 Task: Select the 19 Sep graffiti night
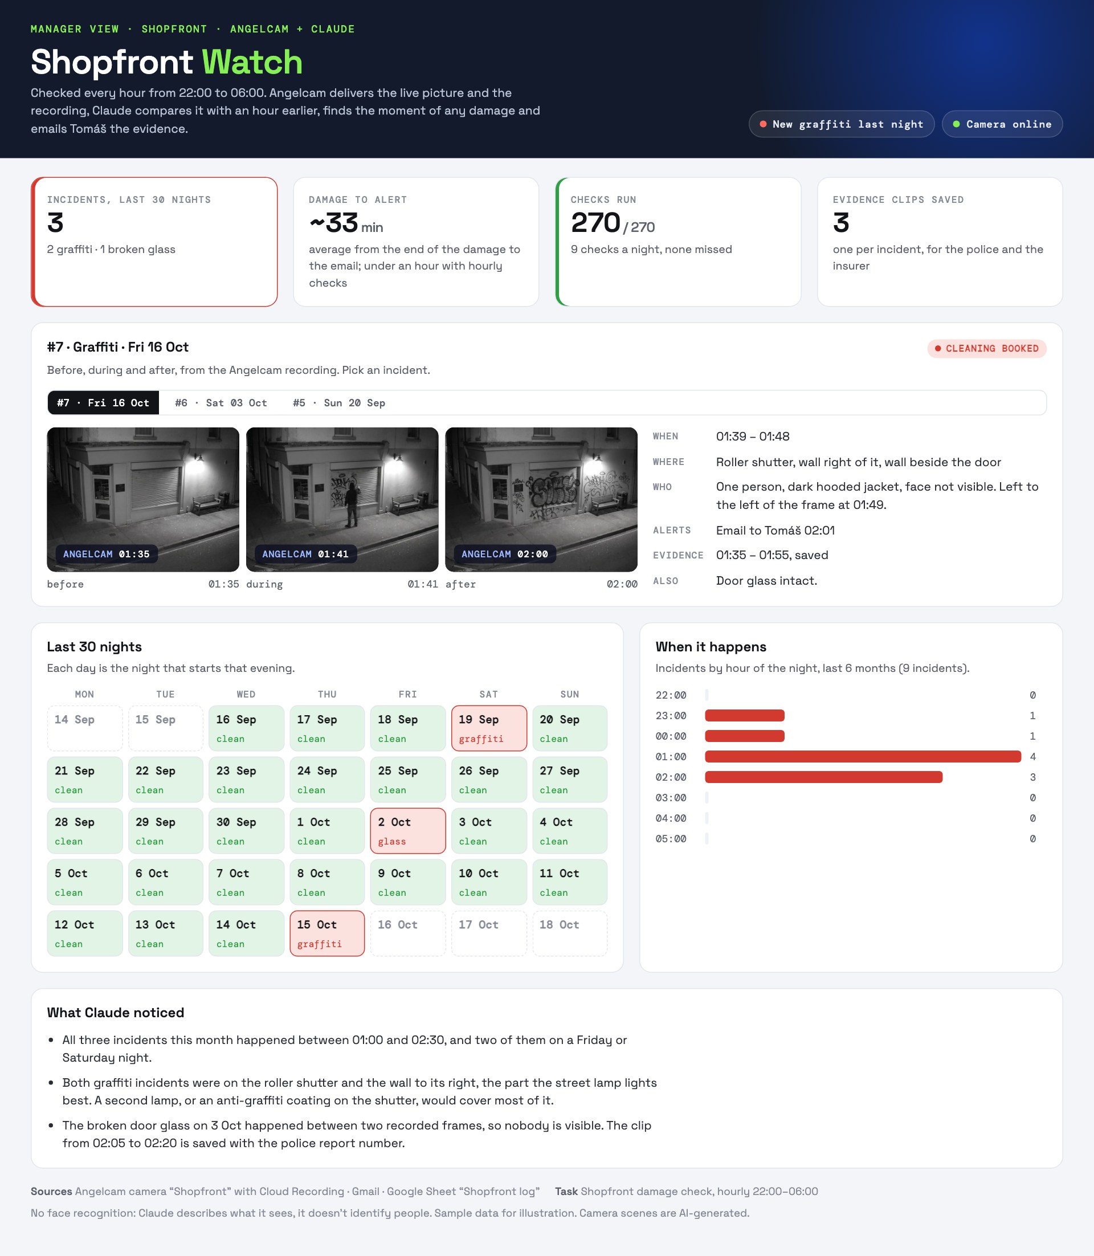[489, 728]
